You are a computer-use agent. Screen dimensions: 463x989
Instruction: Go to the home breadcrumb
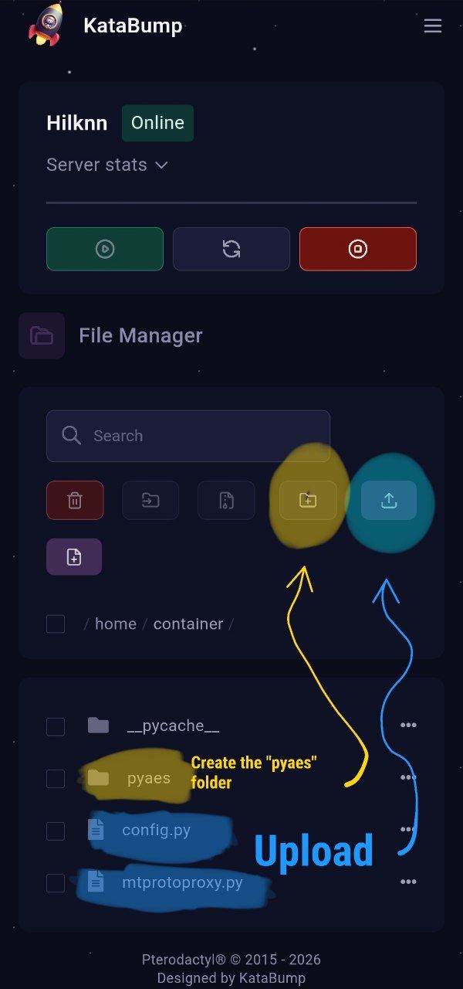click(116, 624)
